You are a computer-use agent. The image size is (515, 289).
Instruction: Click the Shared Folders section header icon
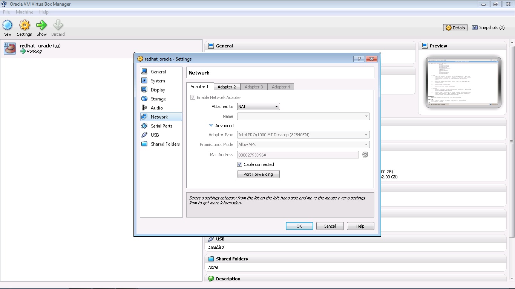(x=211, y=259)
